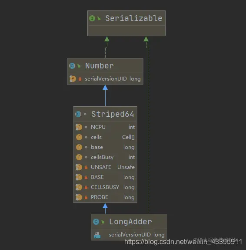Click the public visibility icon beside LongAdder
Screen dimensions: 246x250
[x=103, y=222]
